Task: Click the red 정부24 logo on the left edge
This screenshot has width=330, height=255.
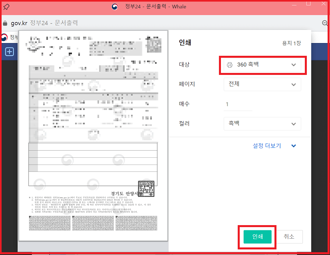Action: pyautogui.click(x=5, y=38)
